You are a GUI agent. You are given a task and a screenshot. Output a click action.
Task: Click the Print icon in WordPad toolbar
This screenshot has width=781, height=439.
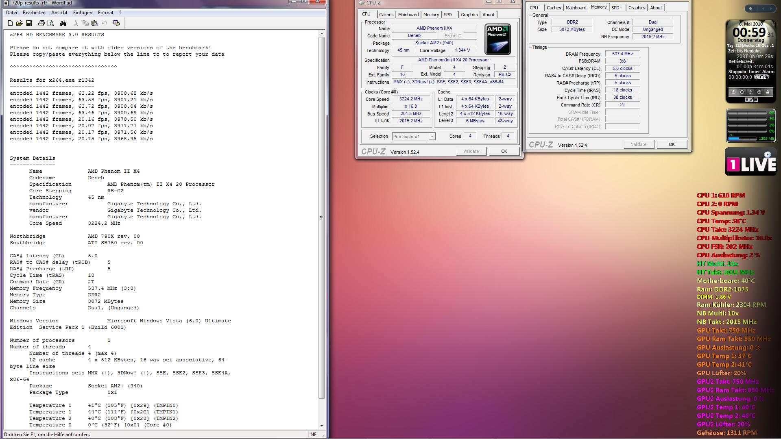[41, 23]
